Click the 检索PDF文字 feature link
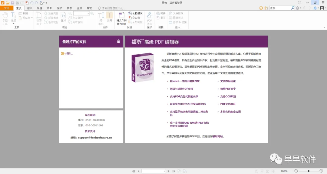Screen dimensions: 327x174 point(228,89)
